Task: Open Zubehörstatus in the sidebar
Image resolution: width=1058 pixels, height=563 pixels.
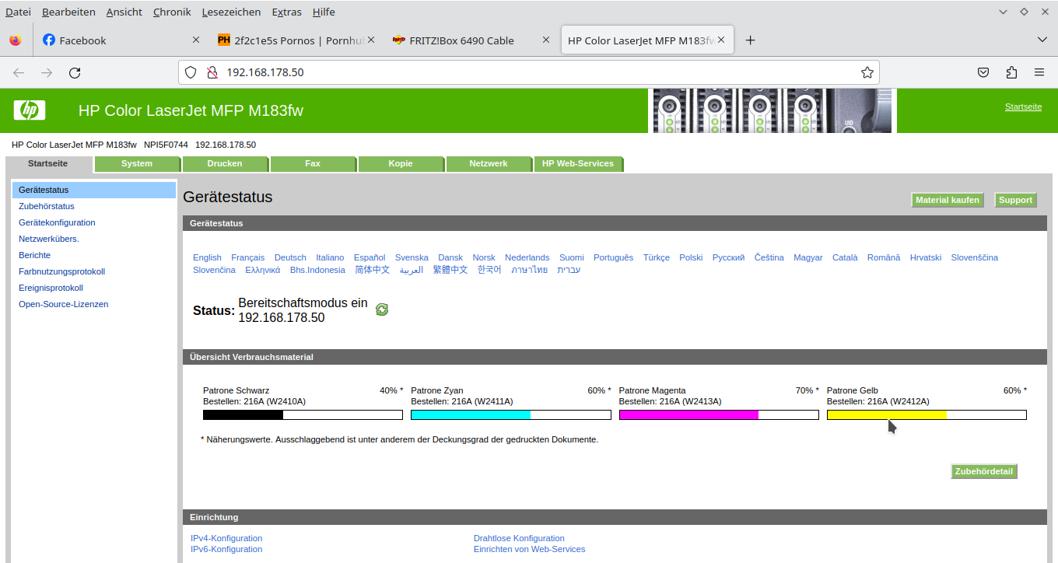Action: tap(47, 206)
